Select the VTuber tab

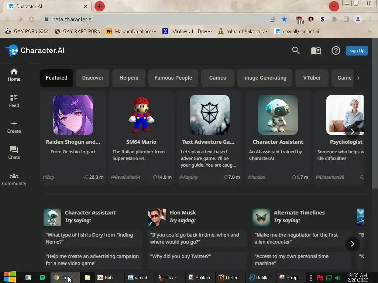pos(312,78)
